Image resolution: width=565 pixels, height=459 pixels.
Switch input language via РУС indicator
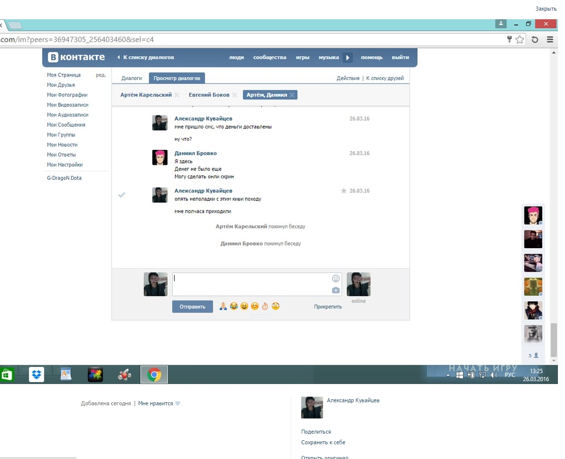(509, 375)
